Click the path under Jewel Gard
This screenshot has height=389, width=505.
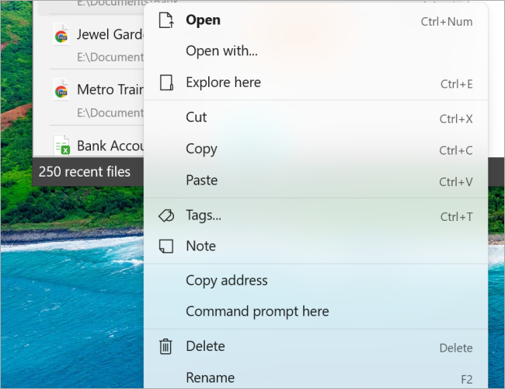[x=110, y=58]
